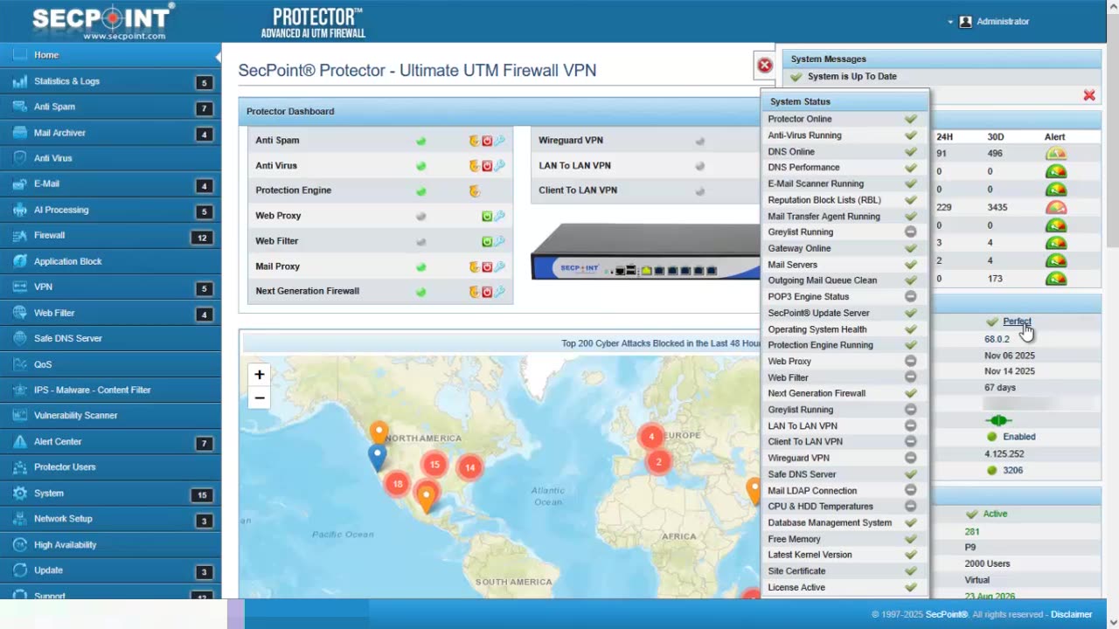Expand Statistics & Logs submenu badge 5
This screenshot has width=1119, height=629.
[204, 83]
